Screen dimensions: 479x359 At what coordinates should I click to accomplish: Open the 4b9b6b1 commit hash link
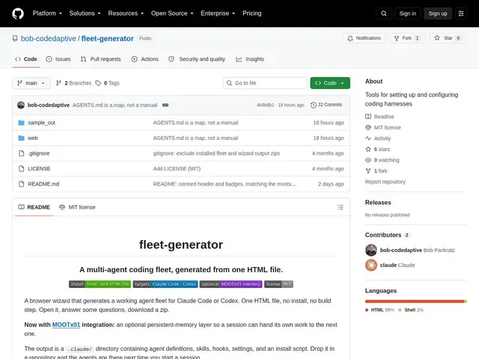click(x=265, y=105)
